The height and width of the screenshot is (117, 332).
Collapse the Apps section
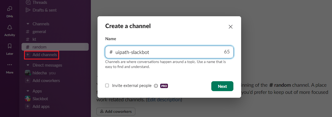coord(28,91)
